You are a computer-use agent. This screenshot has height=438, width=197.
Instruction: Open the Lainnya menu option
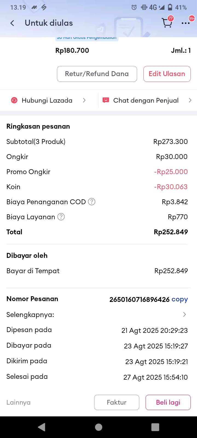(18, 402)
